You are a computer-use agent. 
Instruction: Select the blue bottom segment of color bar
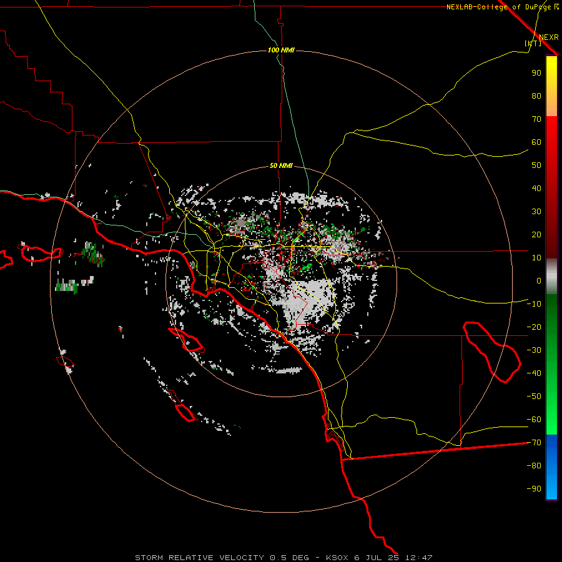click(551, 467)
